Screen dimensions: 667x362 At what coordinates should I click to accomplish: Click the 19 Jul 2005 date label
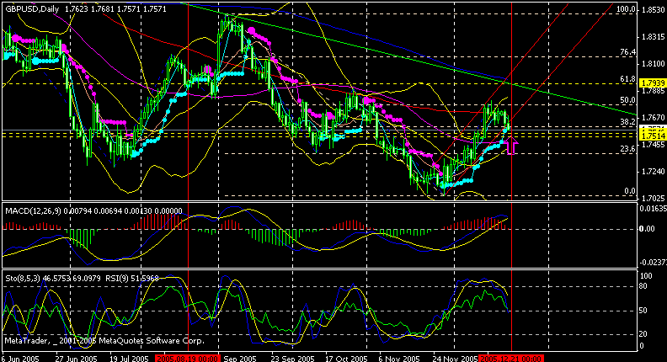[x=129, y=359]
